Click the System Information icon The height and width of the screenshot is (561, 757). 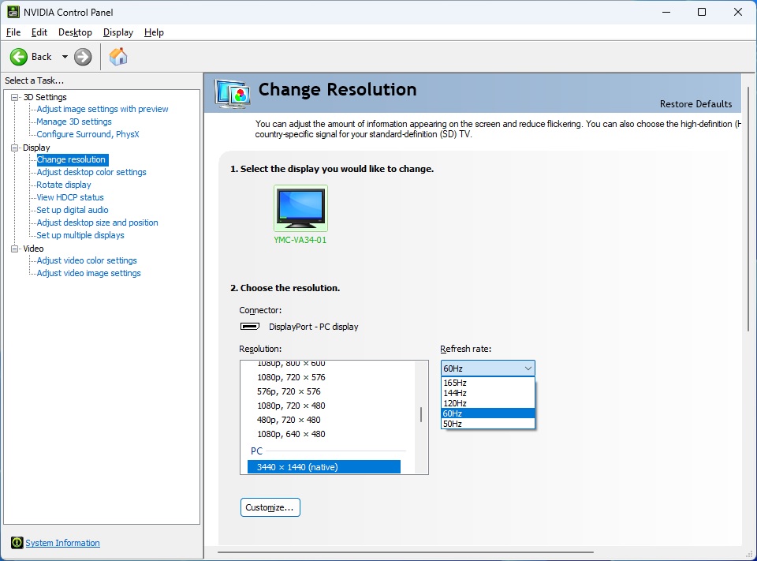tap(17, 543)
